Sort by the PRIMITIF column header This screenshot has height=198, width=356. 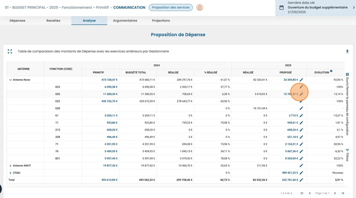pos(98,73)
